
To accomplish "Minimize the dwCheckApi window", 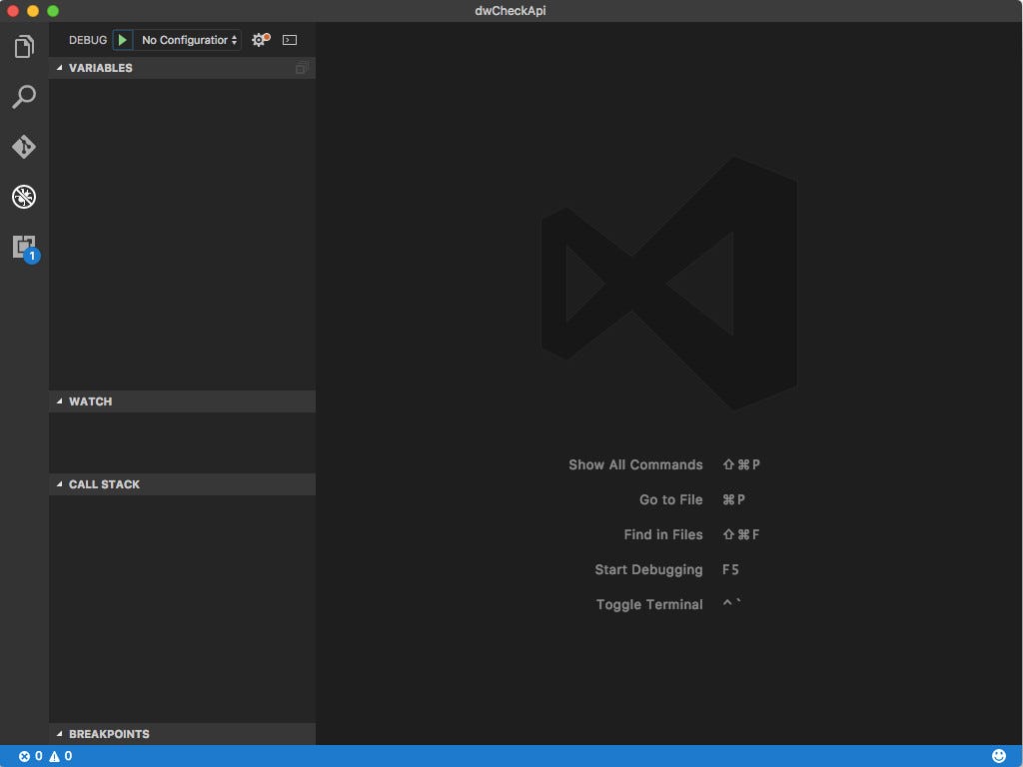I will (33, 10).
